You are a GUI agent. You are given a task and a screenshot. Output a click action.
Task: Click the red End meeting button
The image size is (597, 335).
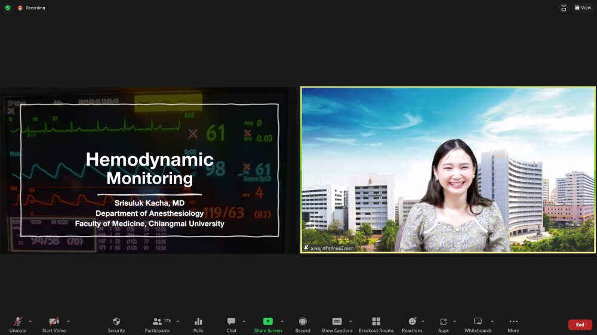pos(580,325)
